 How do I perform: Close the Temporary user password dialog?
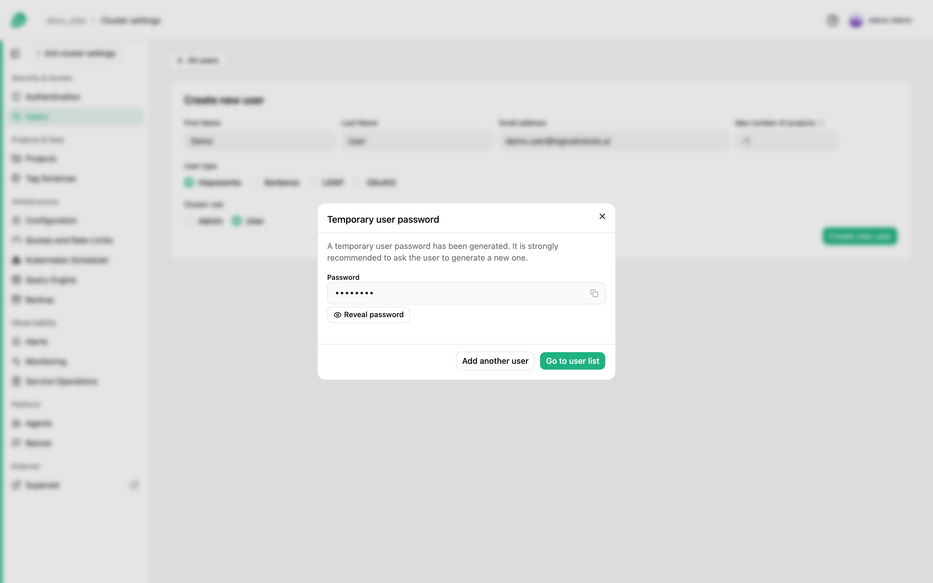coord(602,216)
